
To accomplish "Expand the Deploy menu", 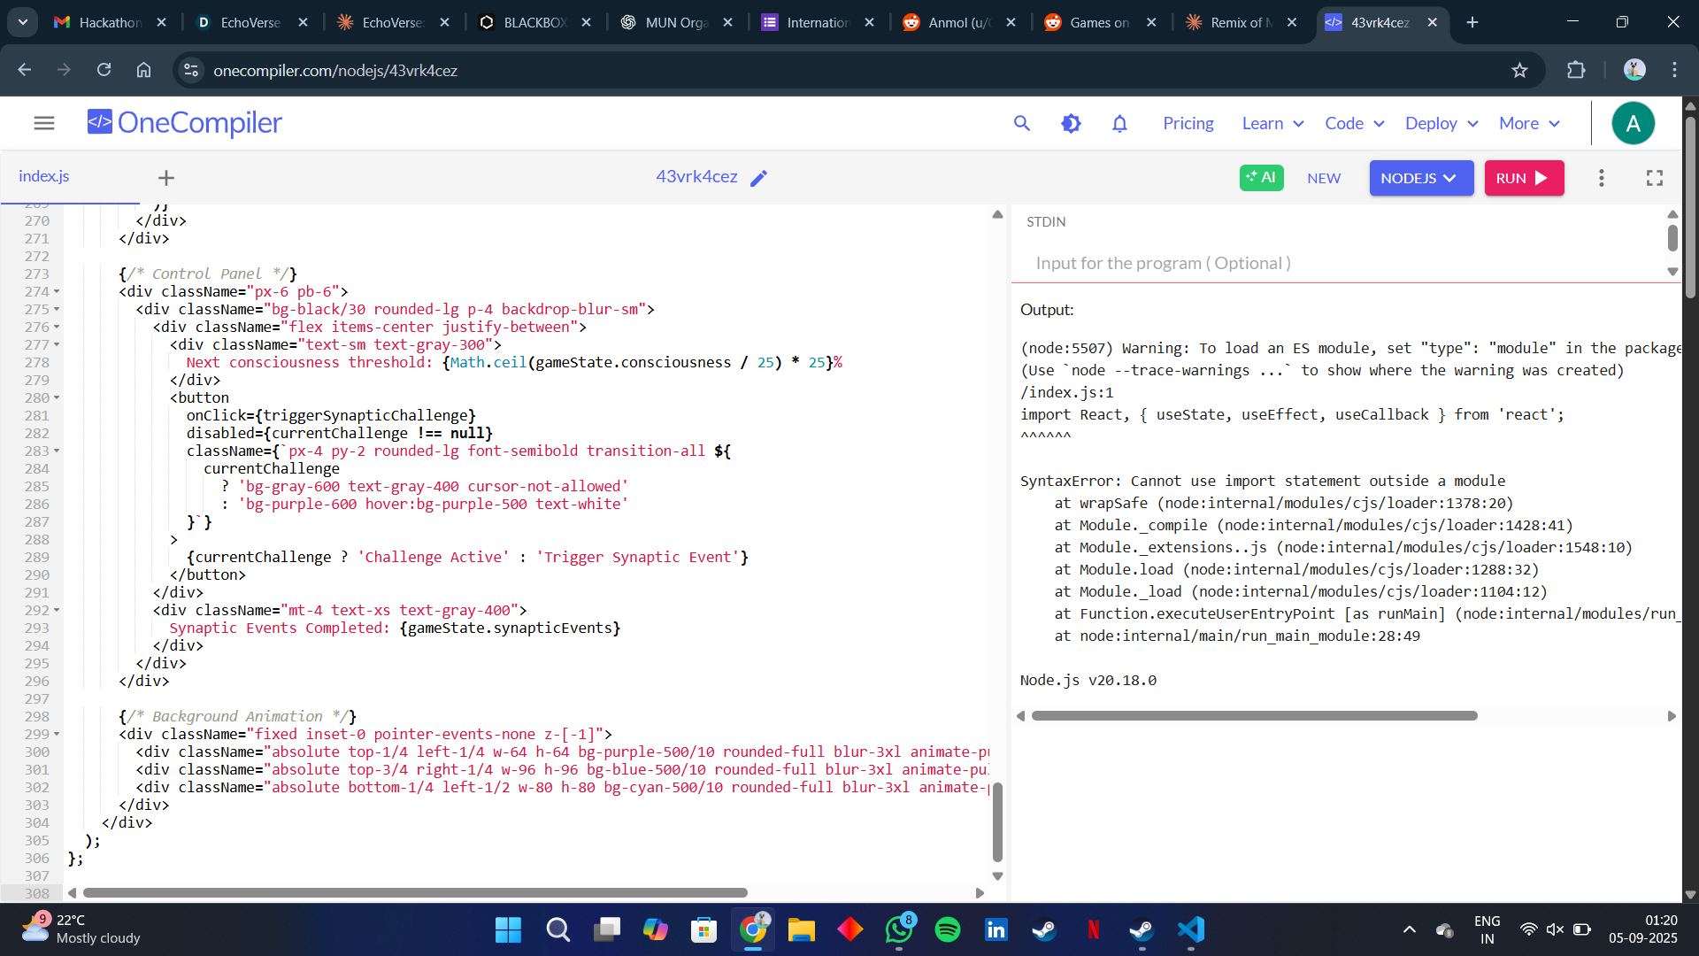I will tap(1441, 123).
